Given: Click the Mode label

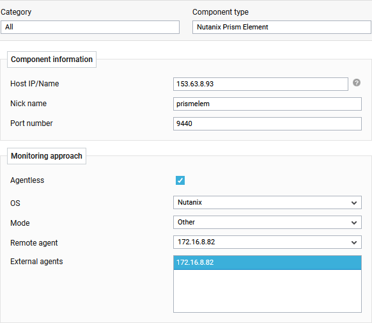Looking at the screenshot, I should click(20, 223).
